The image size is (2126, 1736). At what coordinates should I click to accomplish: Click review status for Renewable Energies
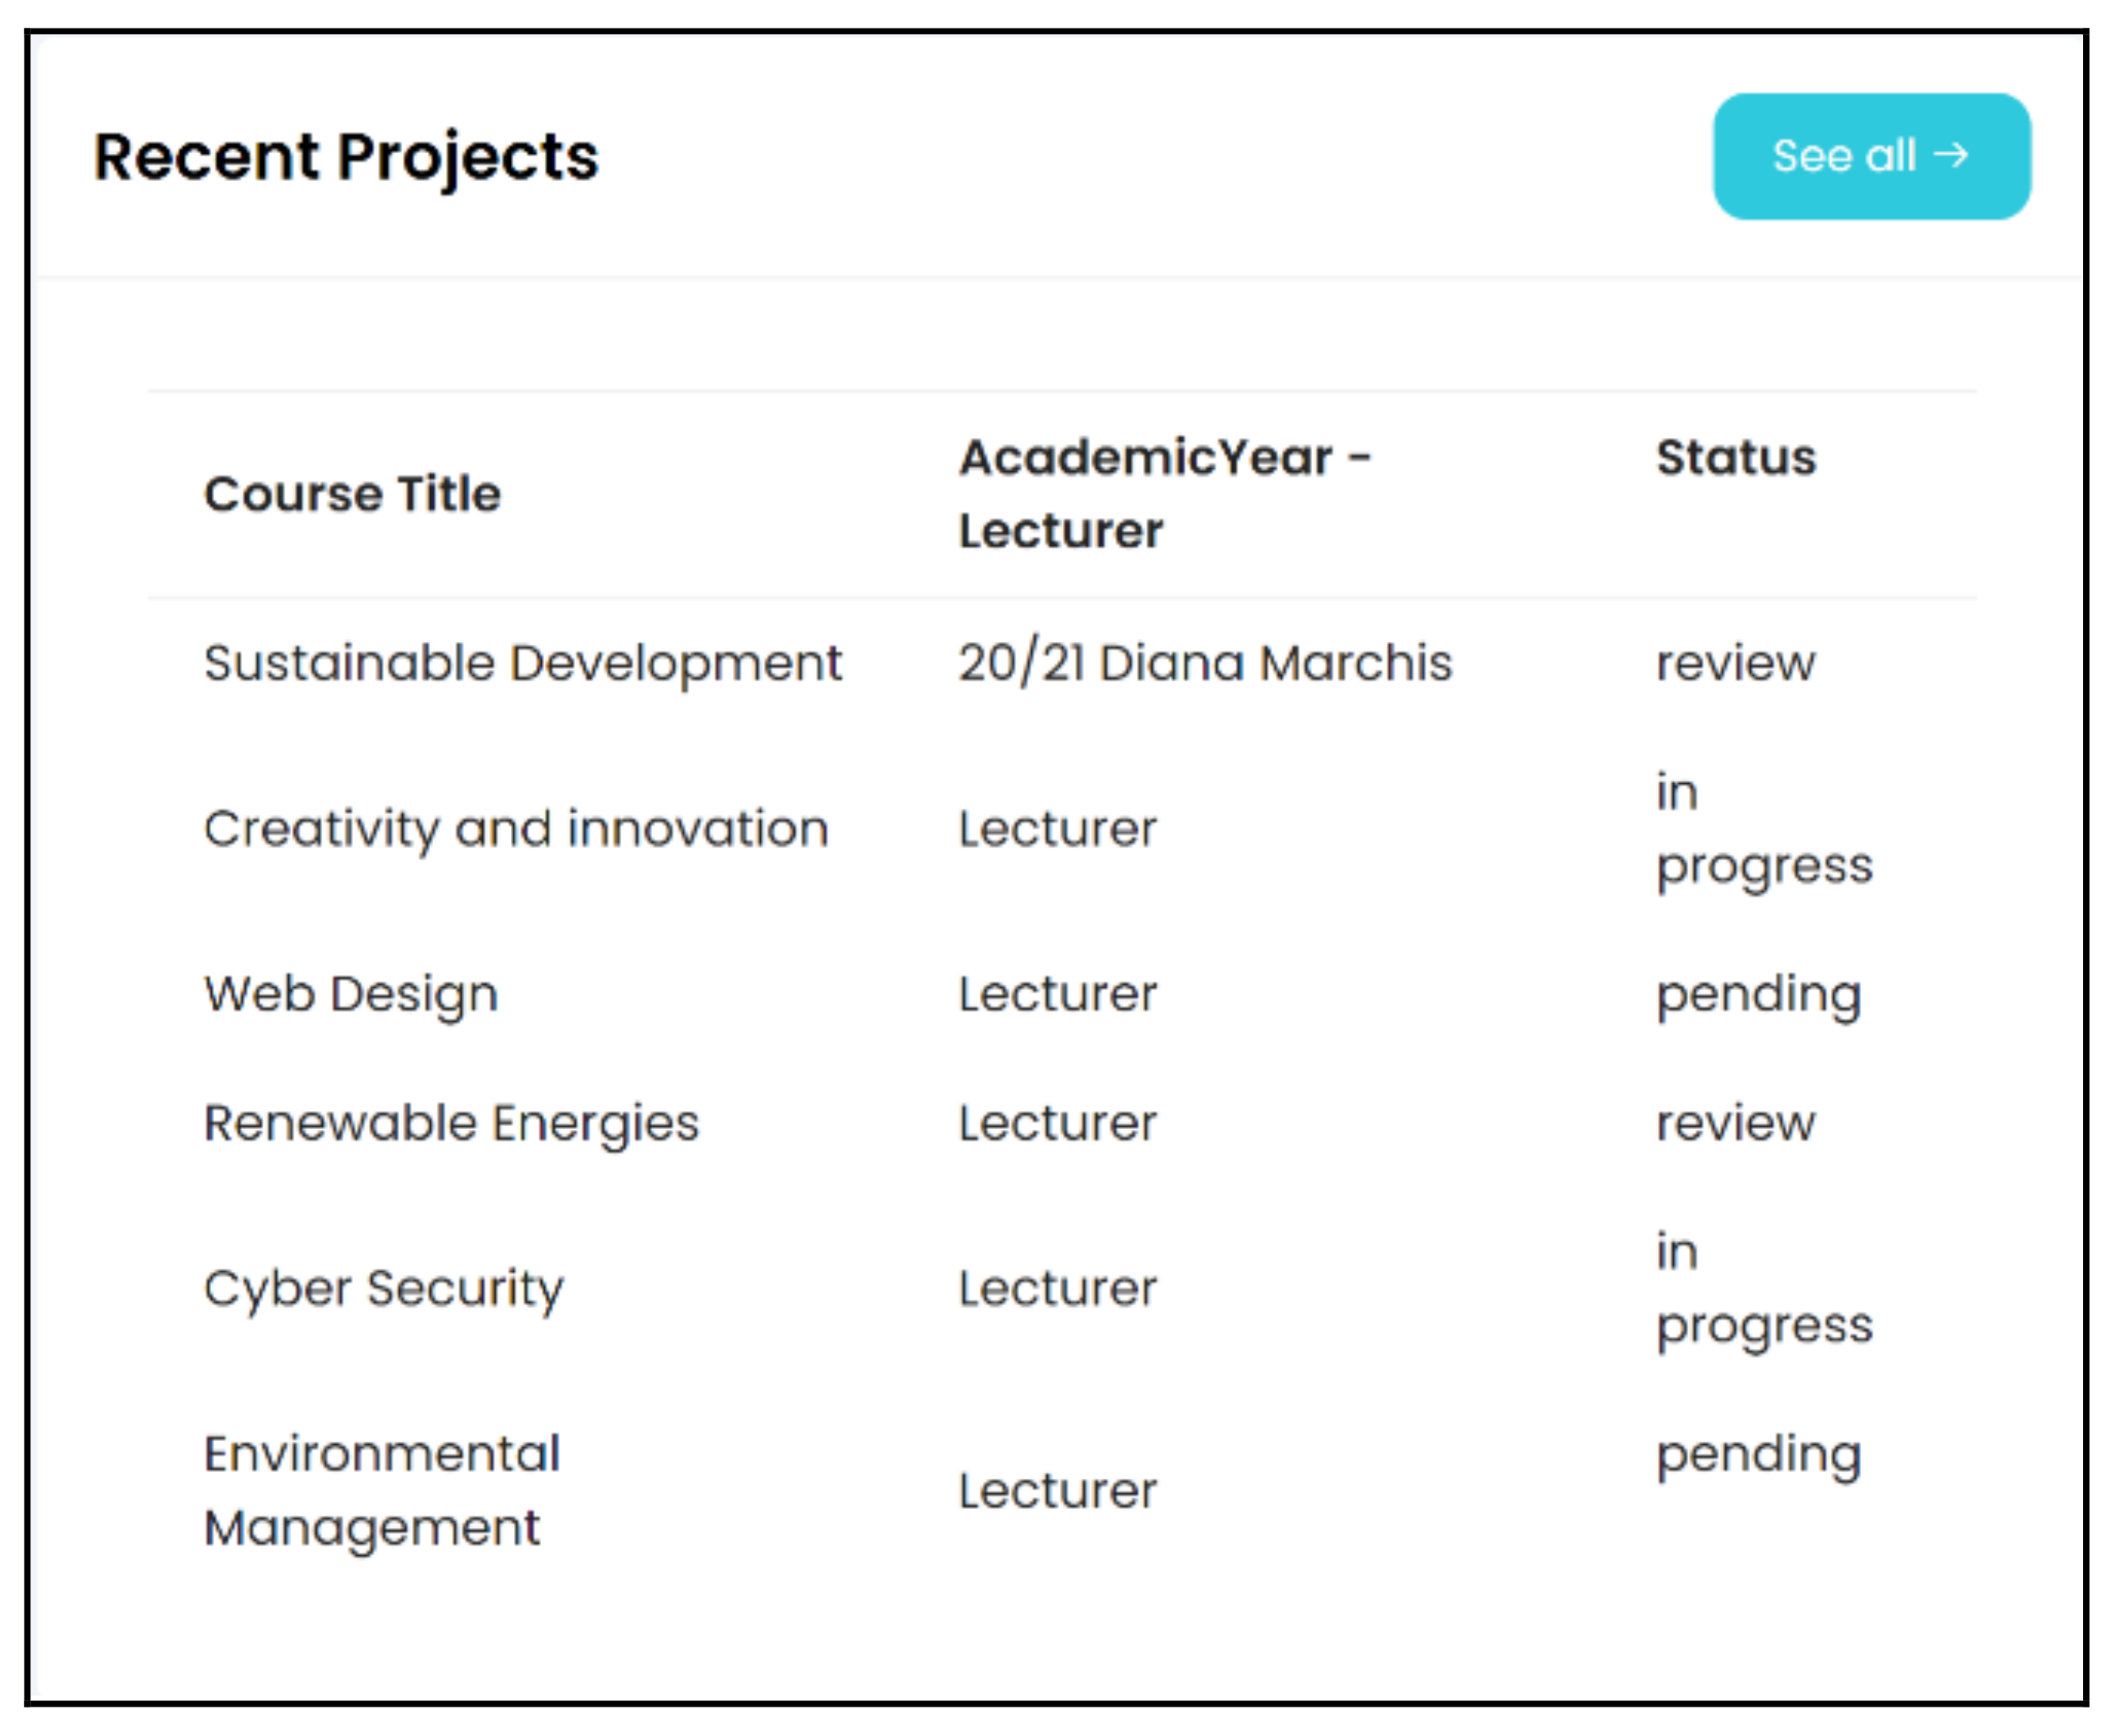(1735, 1123)
